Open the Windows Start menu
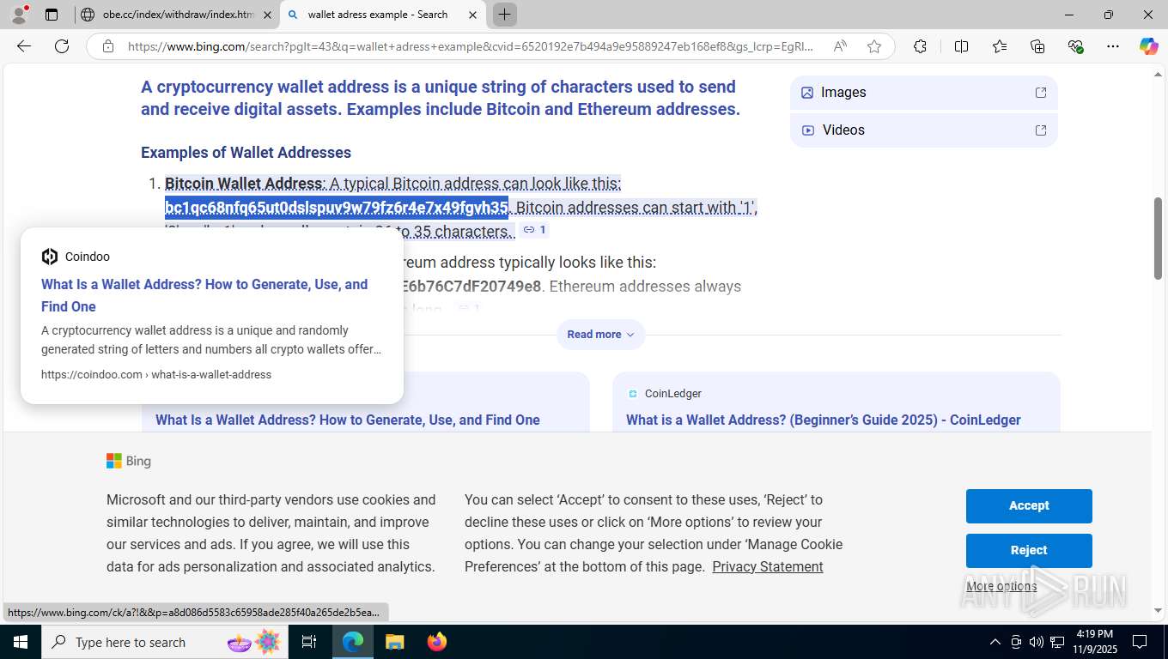This screenshot has width=1168, height=659. (21, 642)
